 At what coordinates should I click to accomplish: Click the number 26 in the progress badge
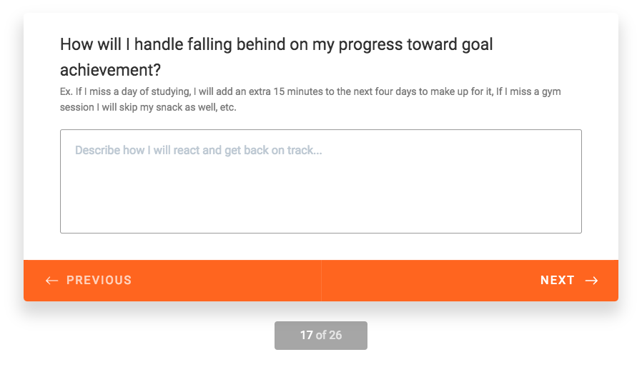click(335, 336)
